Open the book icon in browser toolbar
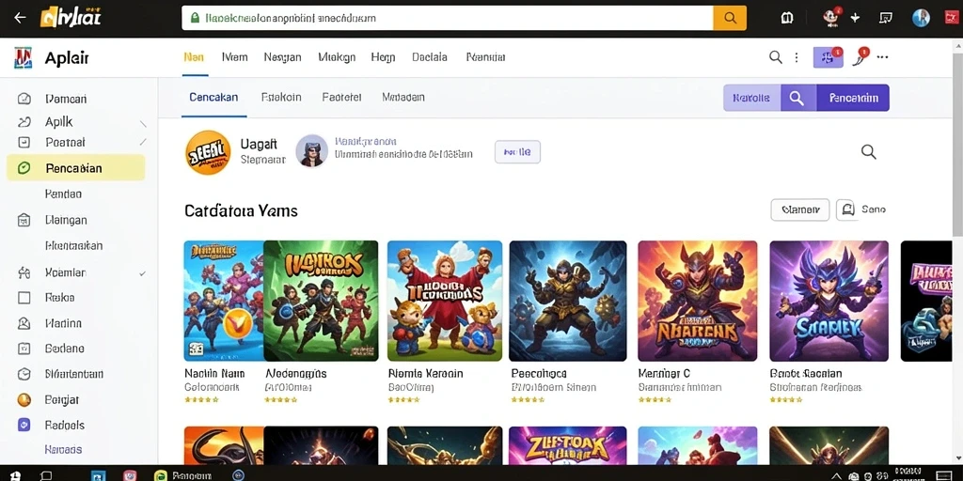 pyautogui.click(x=787, y=18)
